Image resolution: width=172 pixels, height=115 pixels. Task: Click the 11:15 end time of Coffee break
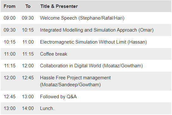28,54
